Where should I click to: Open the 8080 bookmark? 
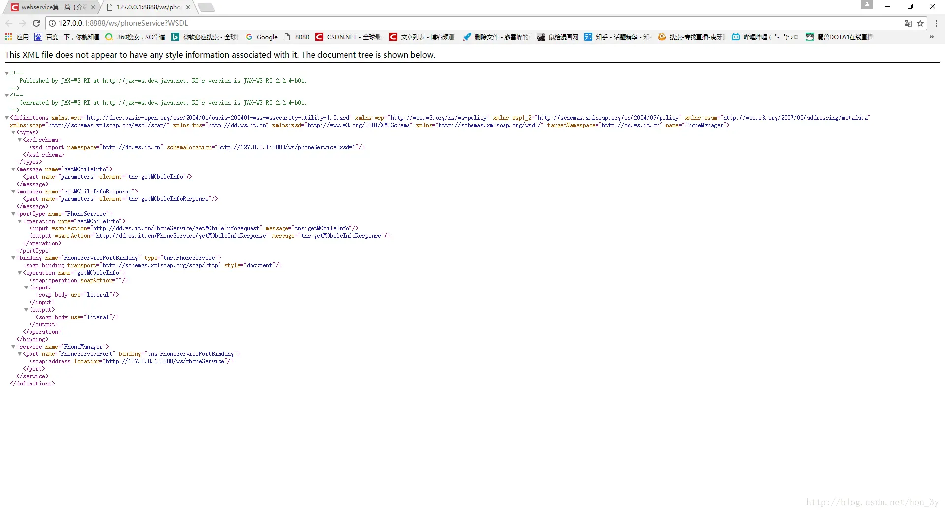click(x=297, y=37)
